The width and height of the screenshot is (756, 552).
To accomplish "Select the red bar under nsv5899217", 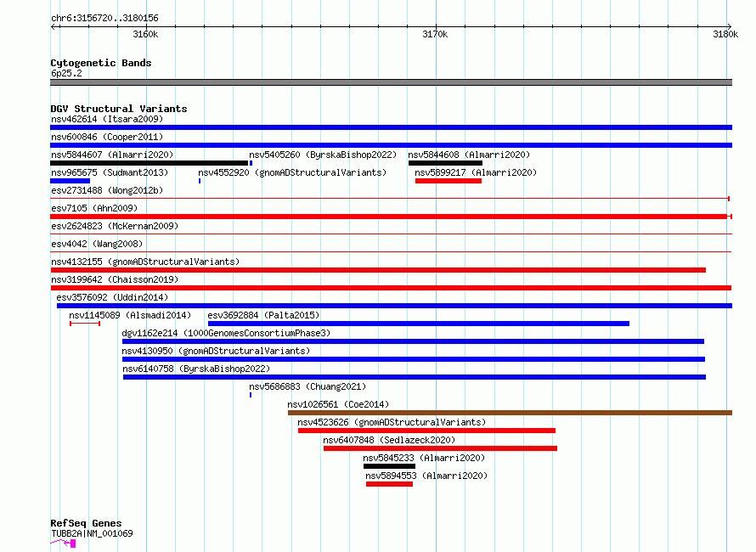I will click(449, 181).
